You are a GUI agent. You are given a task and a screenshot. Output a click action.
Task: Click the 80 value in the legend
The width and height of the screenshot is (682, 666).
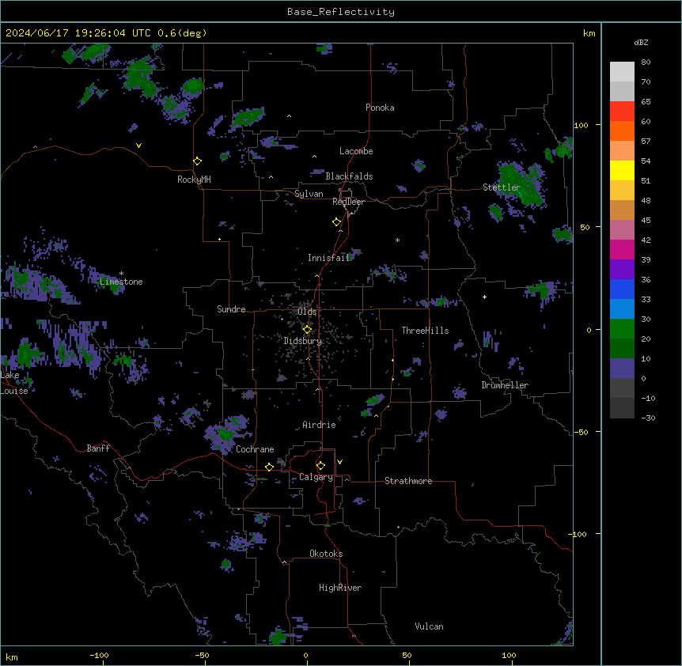pyautogui.click(x=646, y=62)
